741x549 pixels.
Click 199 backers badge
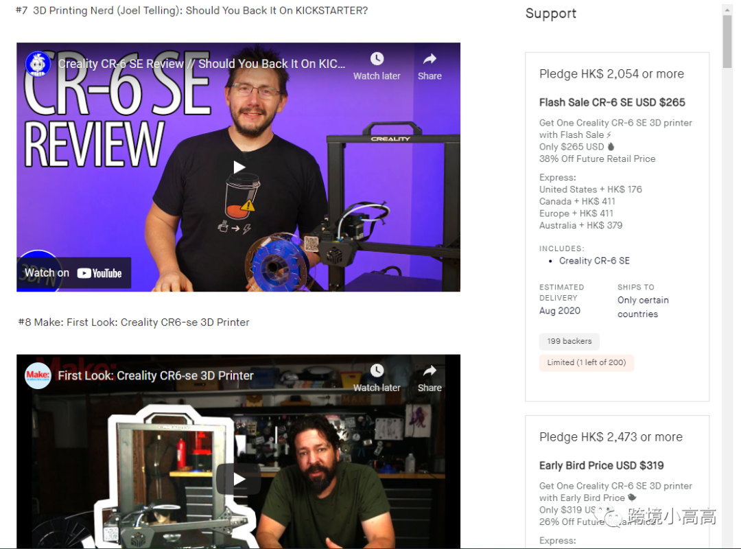point(569,341)
